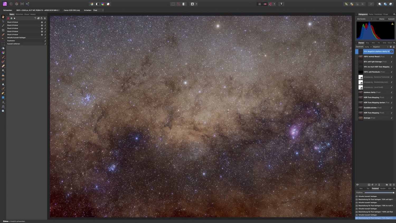
Task: Click the trash icon to delete the selected layer
Action: (x=394, y=185)
